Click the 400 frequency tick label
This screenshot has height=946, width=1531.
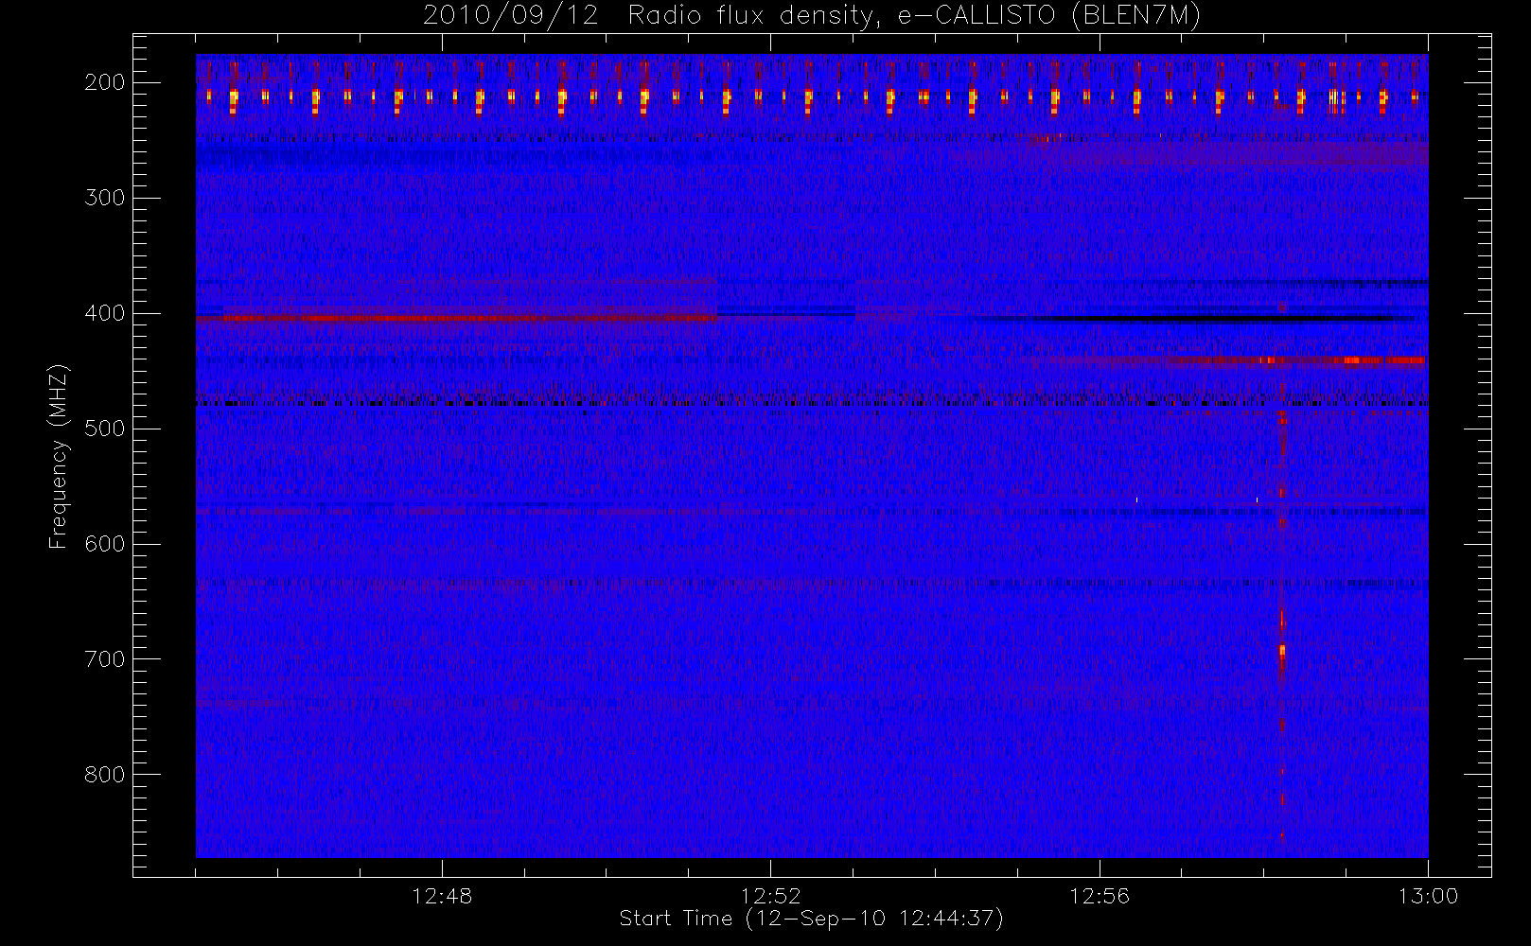pyautogui.click(x=104, y=313)
